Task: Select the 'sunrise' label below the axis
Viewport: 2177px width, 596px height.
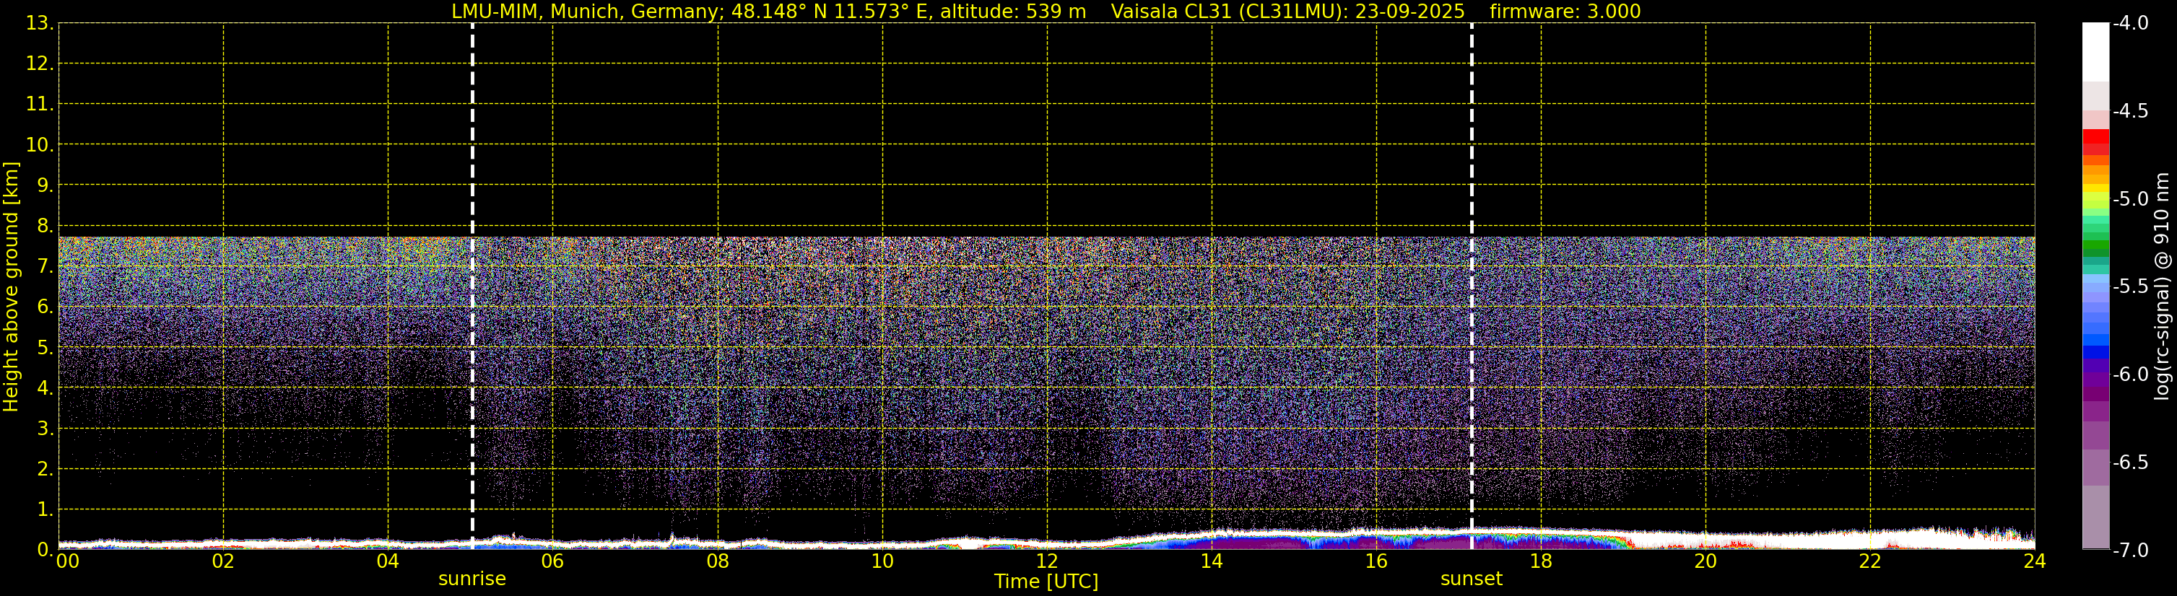Action: point(472,579)
